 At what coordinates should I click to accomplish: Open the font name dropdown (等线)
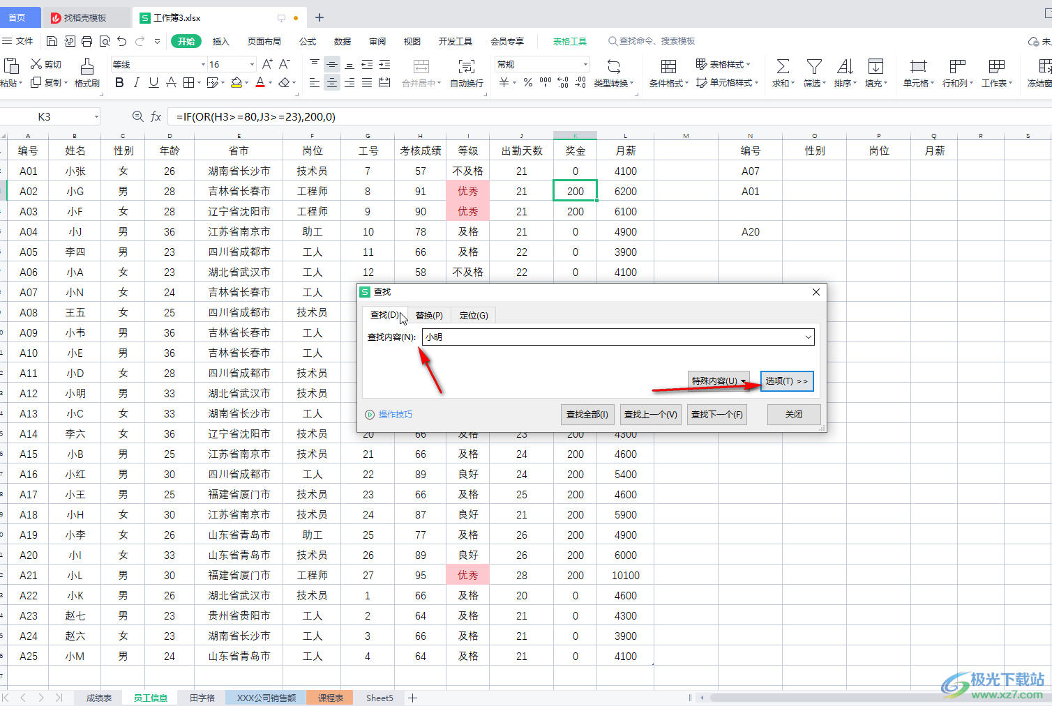203,64
